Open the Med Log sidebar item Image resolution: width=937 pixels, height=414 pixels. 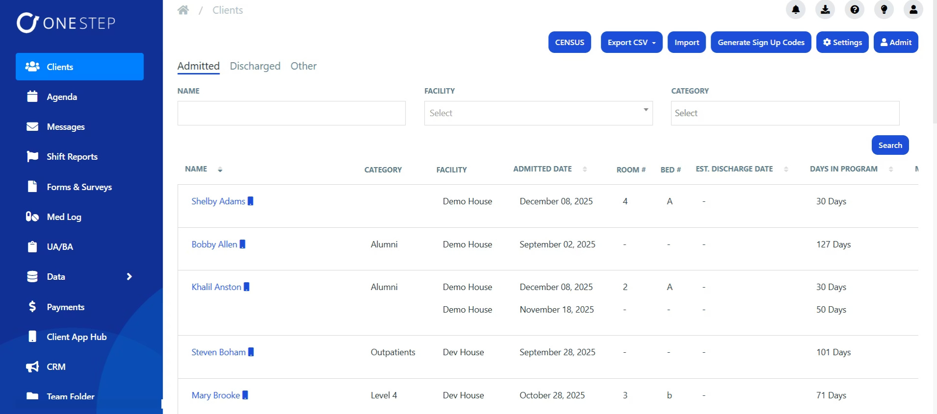[x=64, y=217]
